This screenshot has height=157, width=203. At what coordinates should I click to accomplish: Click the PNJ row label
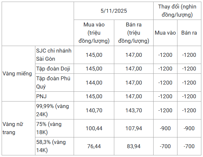41,96
